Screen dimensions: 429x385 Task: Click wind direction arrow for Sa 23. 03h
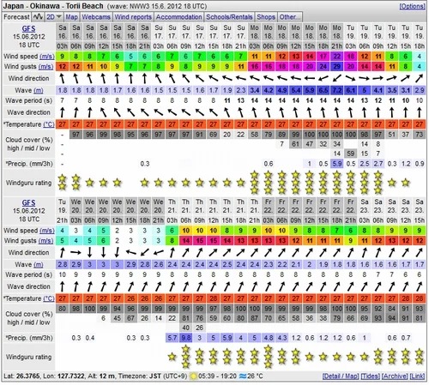click(x=364, y=252)
